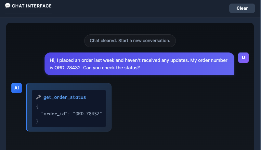Click the "ORD-78432" value in the JSON

(87, 113)
